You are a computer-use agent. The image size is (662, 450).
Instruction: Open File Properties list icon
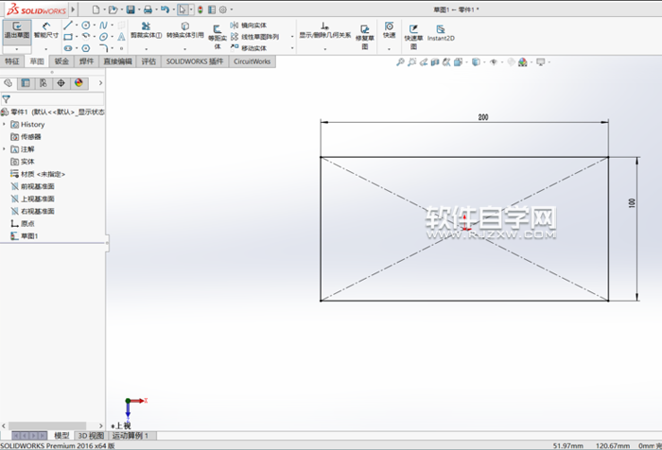[x=212, y=9]
